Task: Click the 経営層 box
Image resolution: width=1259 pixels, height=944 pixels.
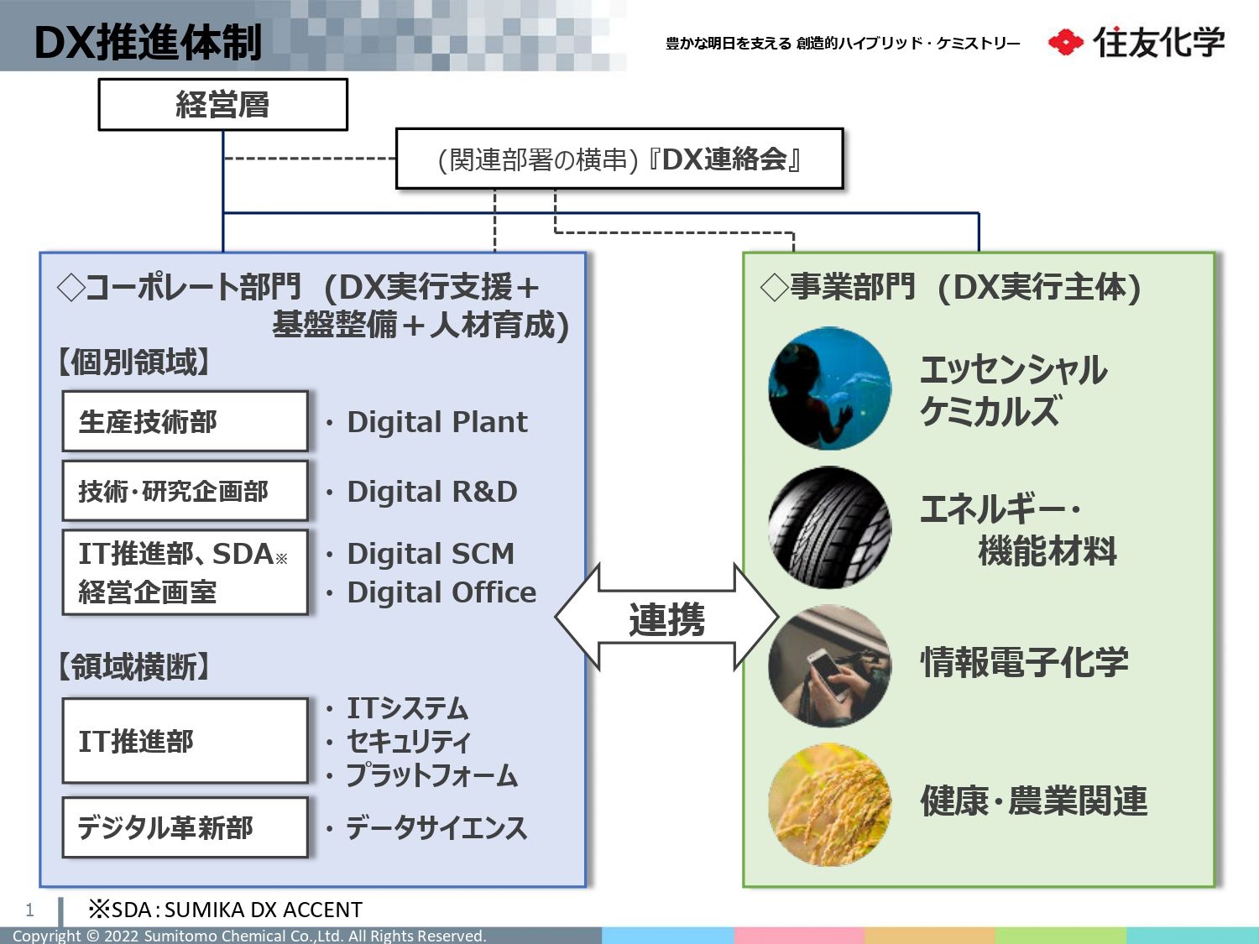Action: click(x=222, y=105)
